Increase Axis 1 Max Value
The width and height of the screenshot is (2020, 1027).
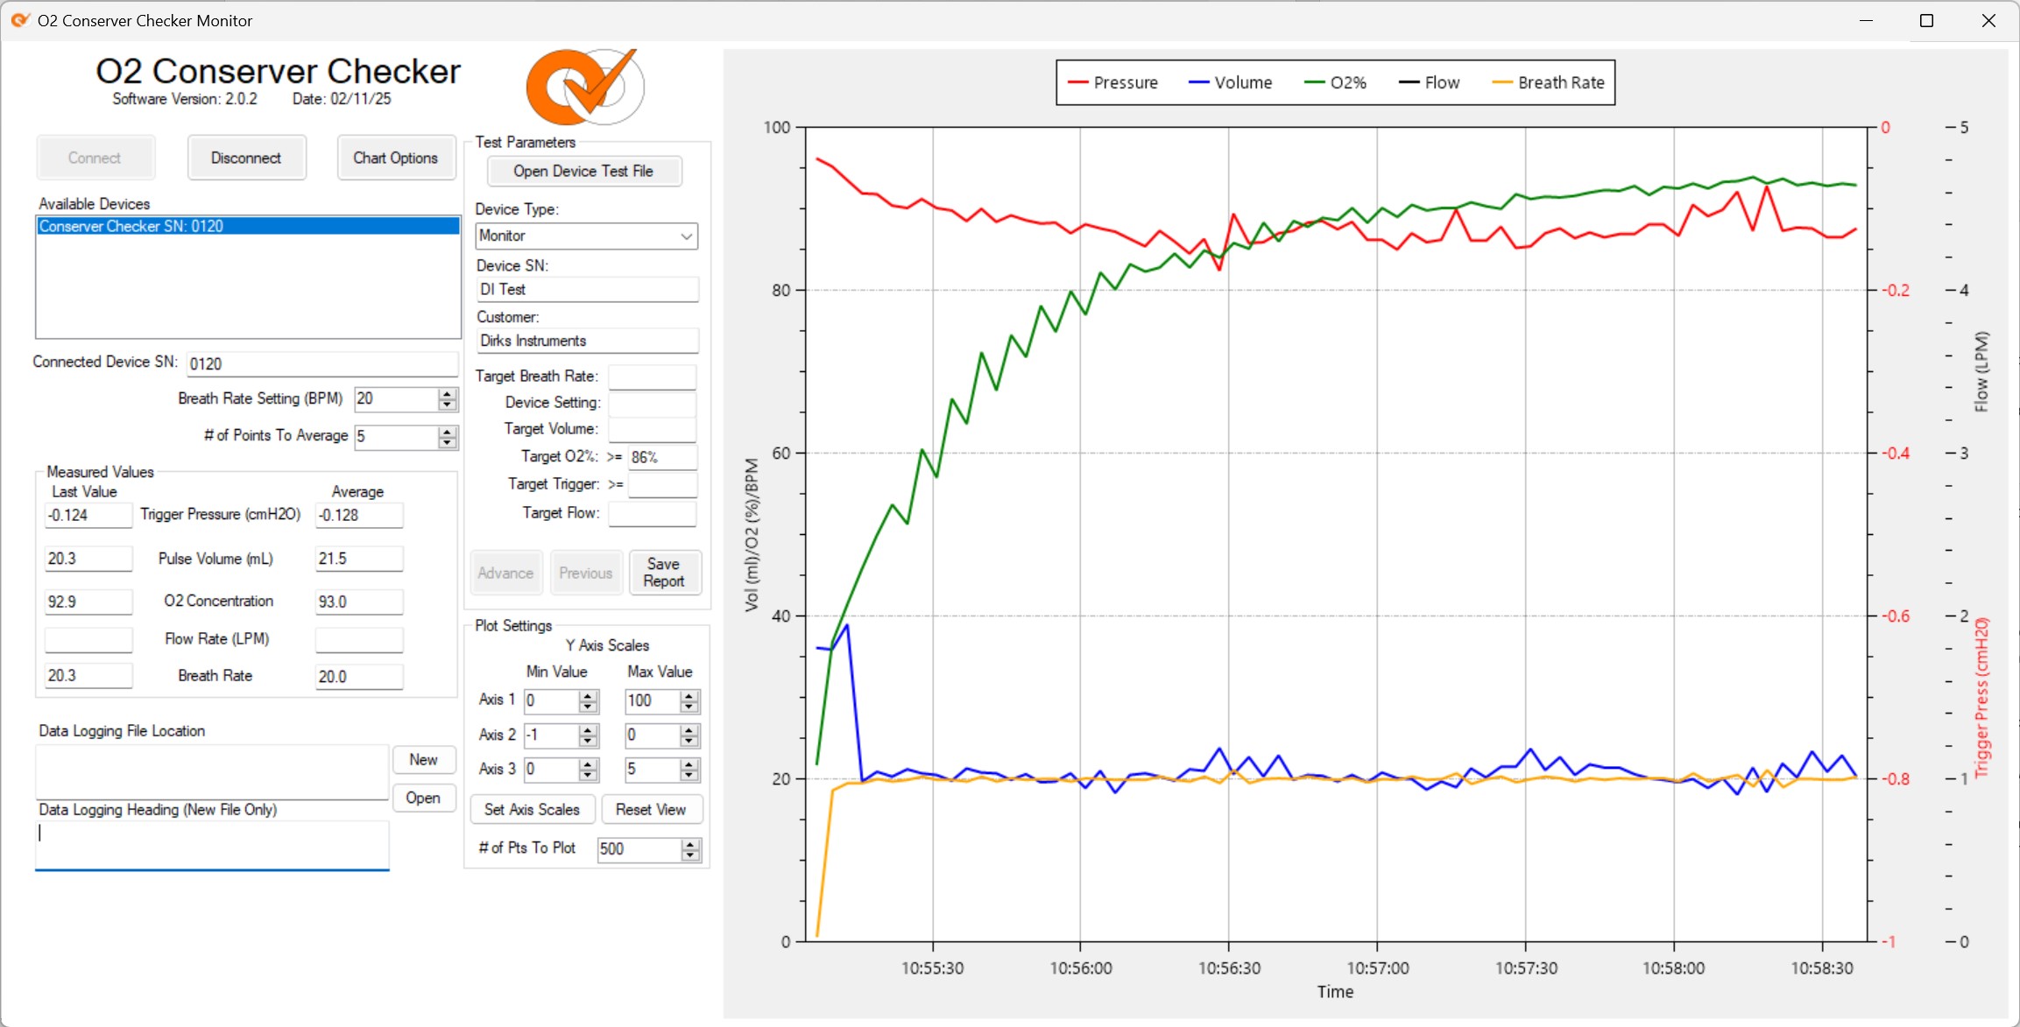[x=689, y=695]
